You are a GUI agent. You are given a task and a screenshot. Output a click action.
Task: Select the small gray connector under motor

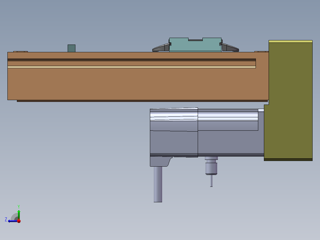click(x=211, y=168)
